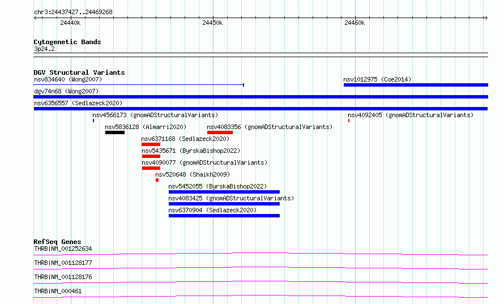504x304 pixels.
Task: Select the nsv4566173 gnomAD variant label
Action: pyautogui.click(x=155, y=115)
